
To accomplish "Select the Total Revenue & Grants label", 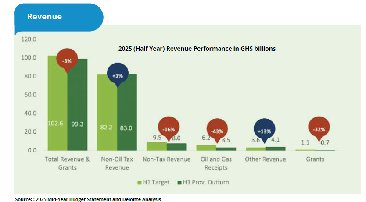I will point(67,163).
